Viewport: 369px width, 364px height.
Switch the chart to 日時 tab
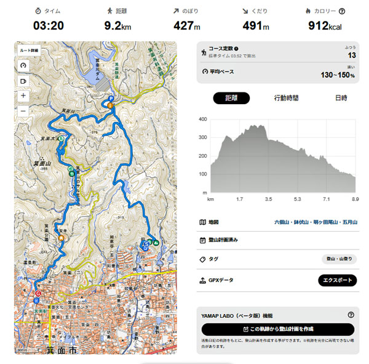click(341, 98)
